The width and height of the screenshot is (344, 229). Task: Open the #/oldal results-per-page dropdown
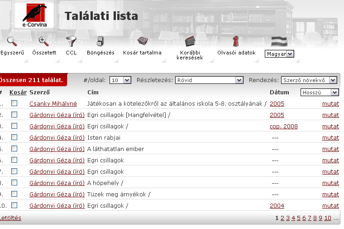(120, 80)
